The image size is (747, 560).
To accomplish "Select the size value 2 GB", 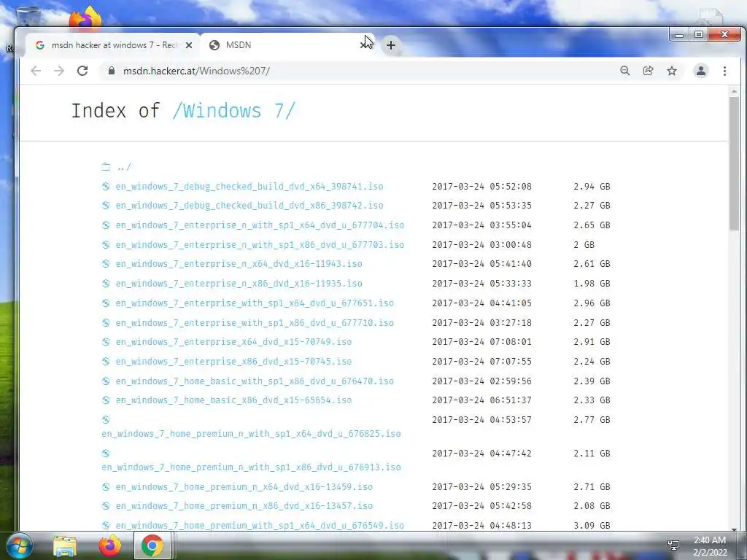I will point(584,245).
